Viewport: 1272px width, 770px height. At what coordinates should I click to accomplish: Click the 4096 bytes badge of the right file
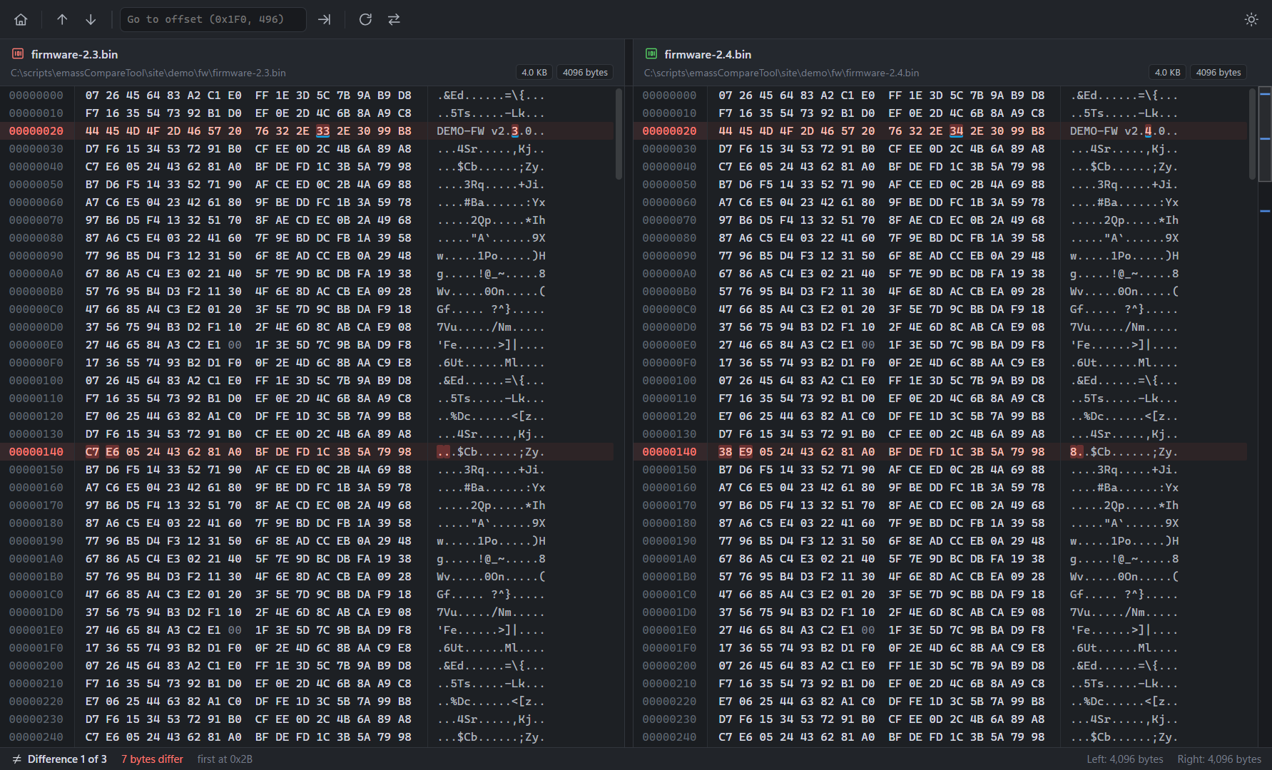[x=1218, y=72]
